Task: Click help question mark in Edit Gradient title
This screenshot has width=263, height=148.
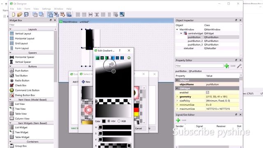Action: point(120,51)
